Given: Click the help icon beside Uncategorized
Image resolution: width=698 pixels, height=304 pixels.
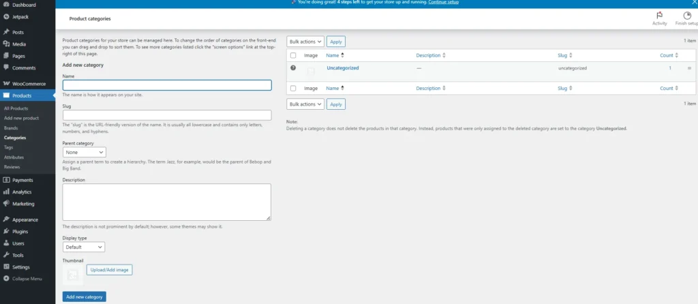Looking at the screenshot, I should [x=293, y=68].
